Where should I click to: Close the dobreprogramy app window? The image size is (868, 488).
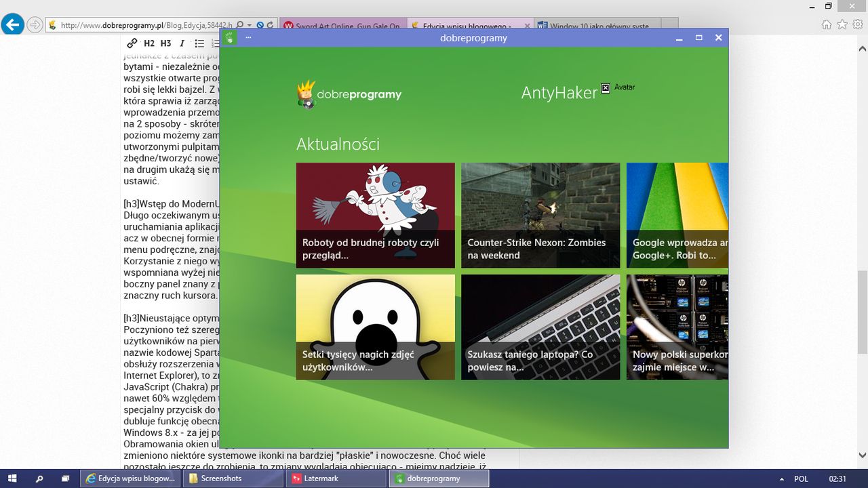(x=719, y=38)
